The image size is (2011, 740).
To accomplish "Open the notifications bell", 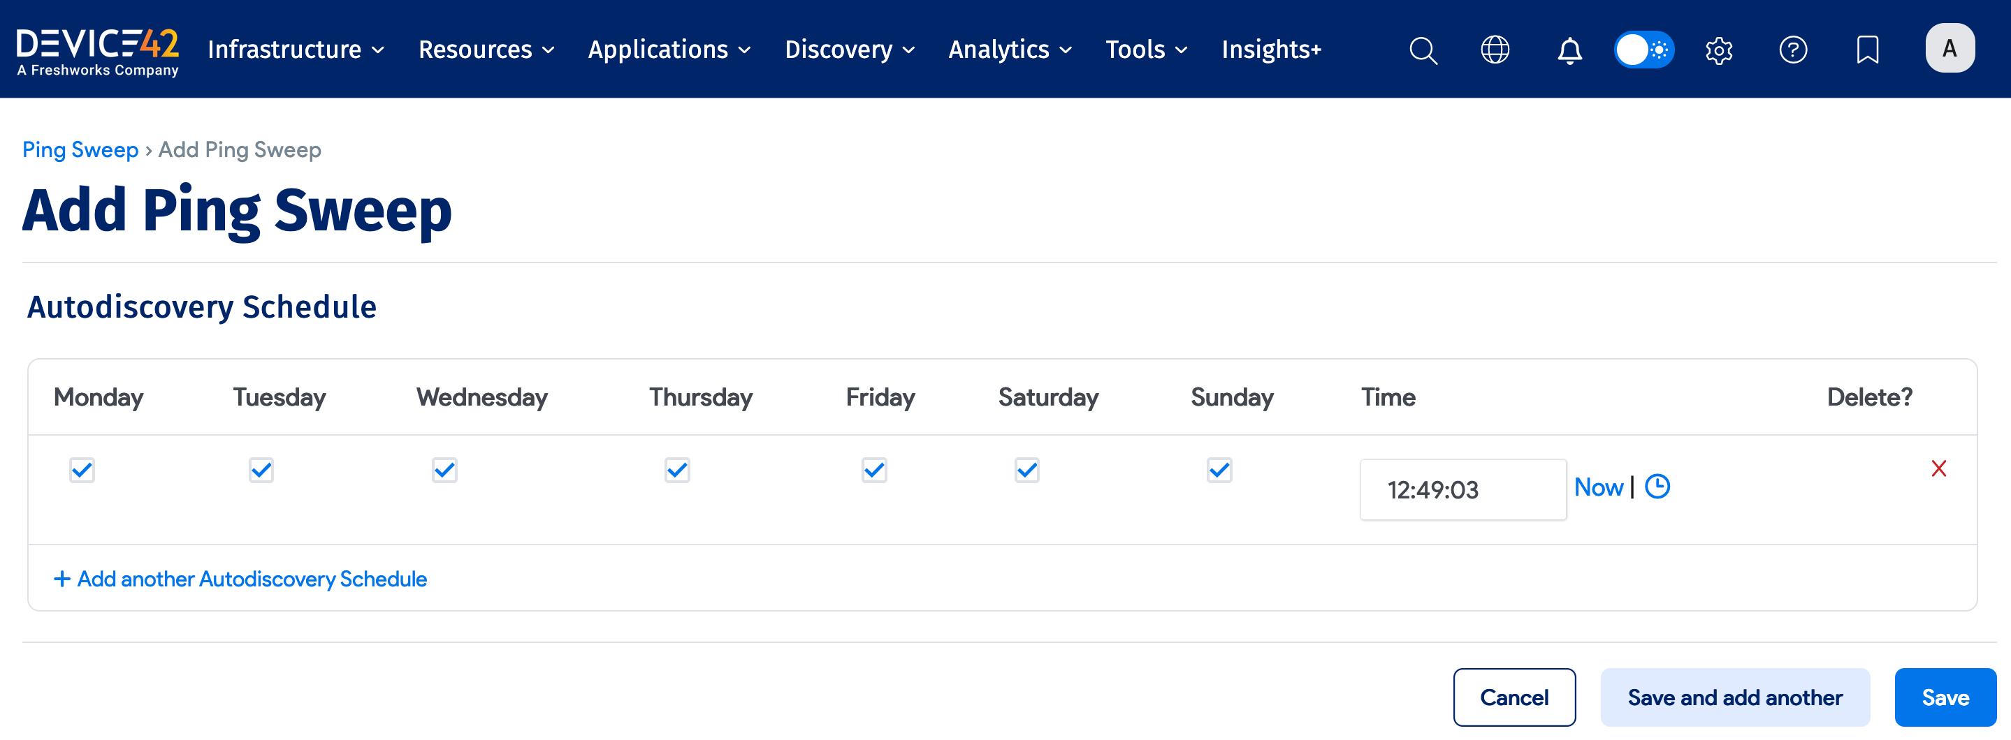I will click(1569, 49).
